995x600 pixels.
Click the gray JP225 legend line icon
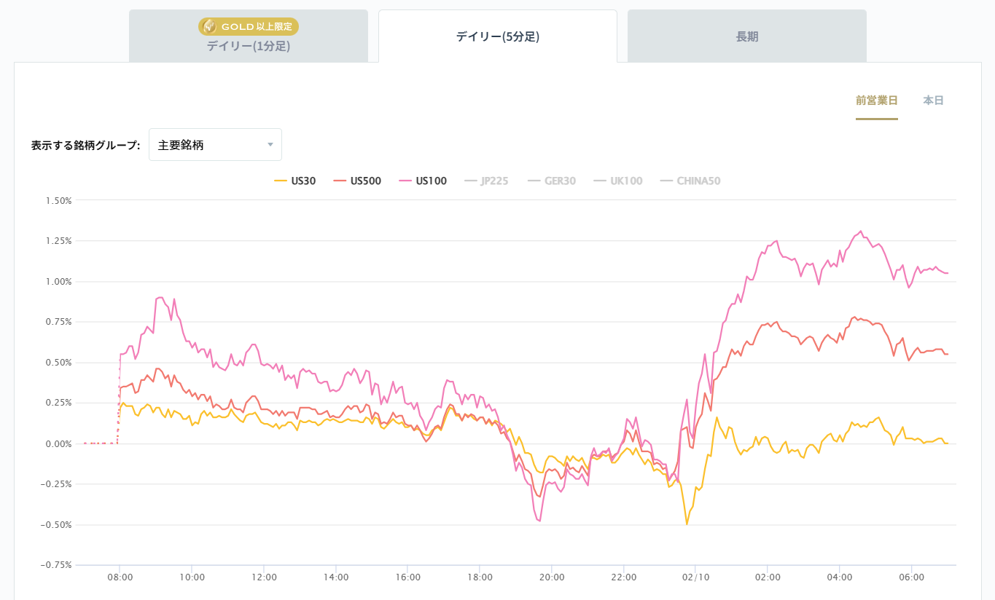(469, 181)
